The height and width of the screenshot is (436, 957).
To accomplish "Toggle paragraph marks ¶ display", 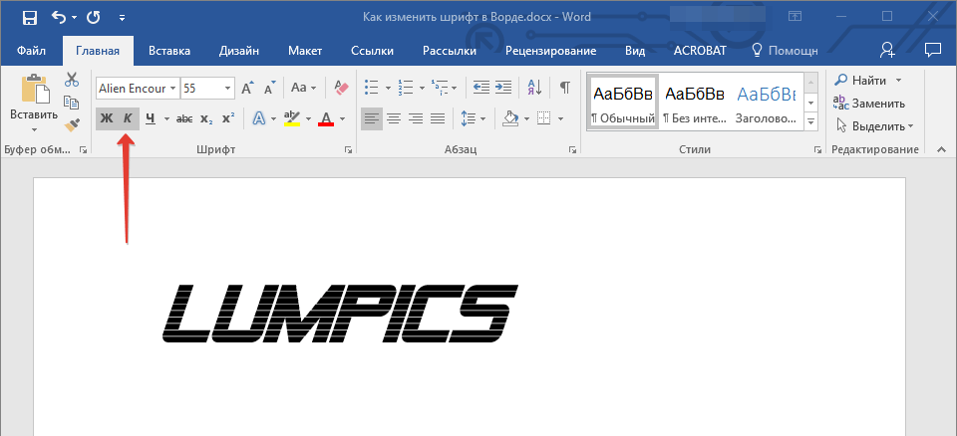I will [x=564, y=88].
